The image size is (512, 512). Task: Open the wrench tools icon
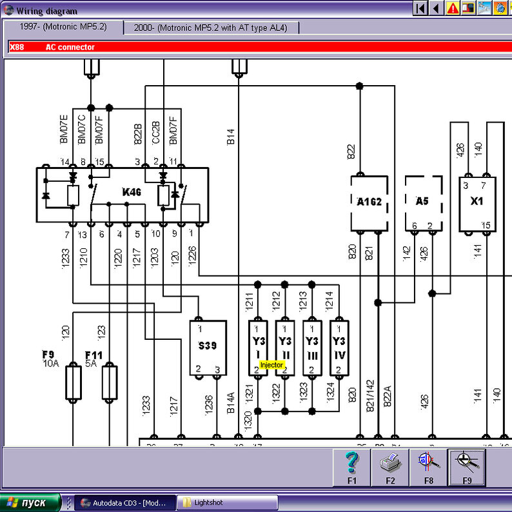(x=484, y=8)
